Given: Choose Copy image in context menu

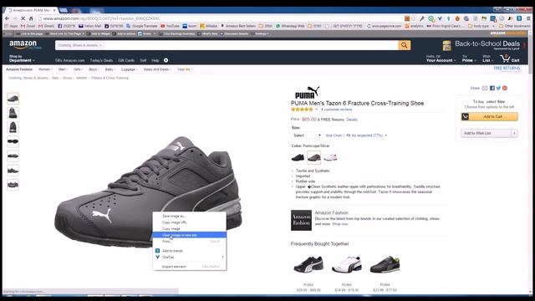Looking at the screenshot, I should click(x=190, y=228).
